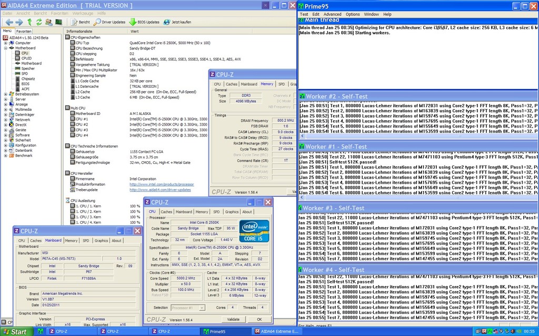539x336 pixels.
Task: Select CPUID in the AIDA64 tree
Action: pos(26,58)
